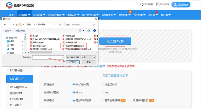Viewport: 201px width, 109px height.
Task: Open 特色功能 nav menu
Action: pos(139,15)
